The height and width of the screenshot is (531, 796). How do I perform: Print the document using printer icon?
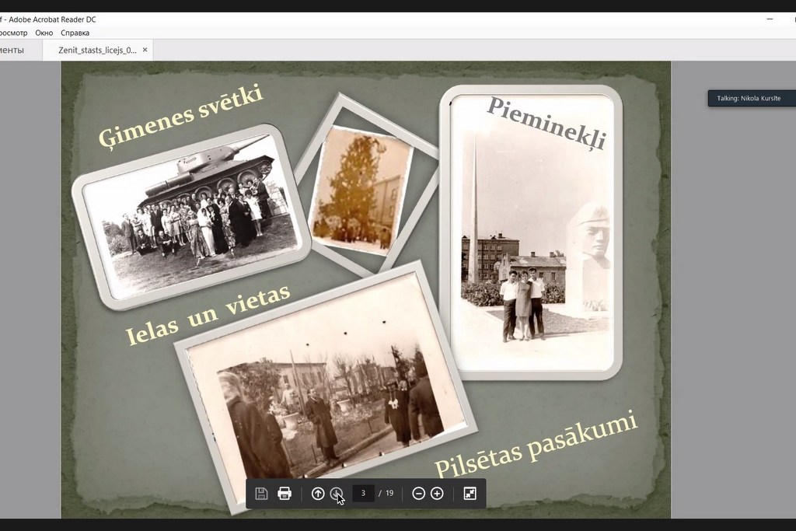click(x=285, y=494)
